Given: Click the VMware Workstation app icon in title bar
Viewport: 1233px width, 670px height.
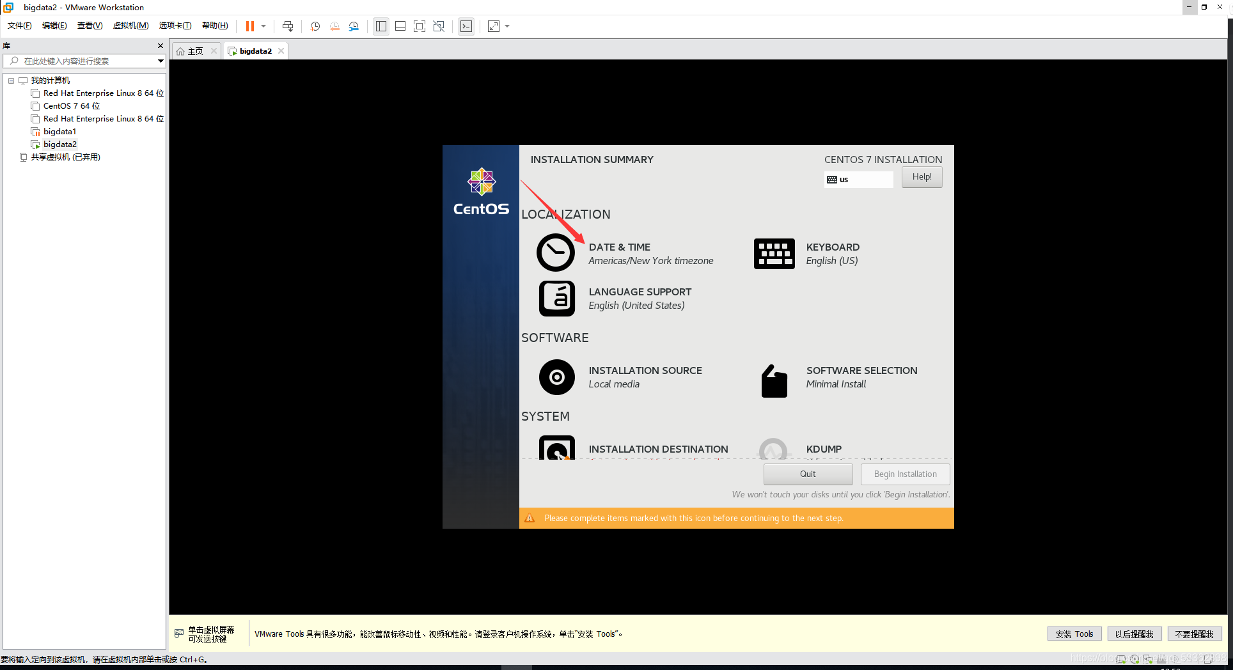Looking at the screenshot, I should (8, 7).
